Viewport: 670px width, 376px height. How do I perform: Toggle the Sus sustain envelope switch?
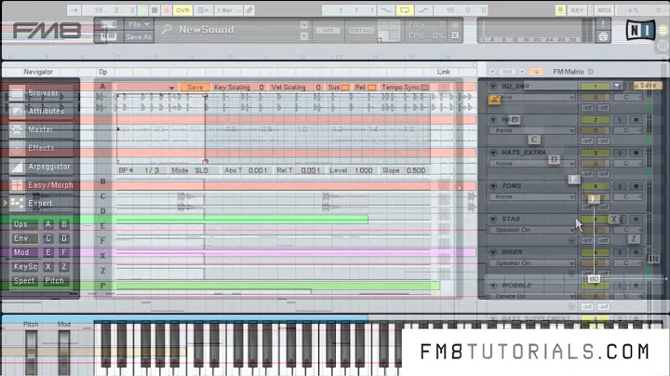coord(345,87)
